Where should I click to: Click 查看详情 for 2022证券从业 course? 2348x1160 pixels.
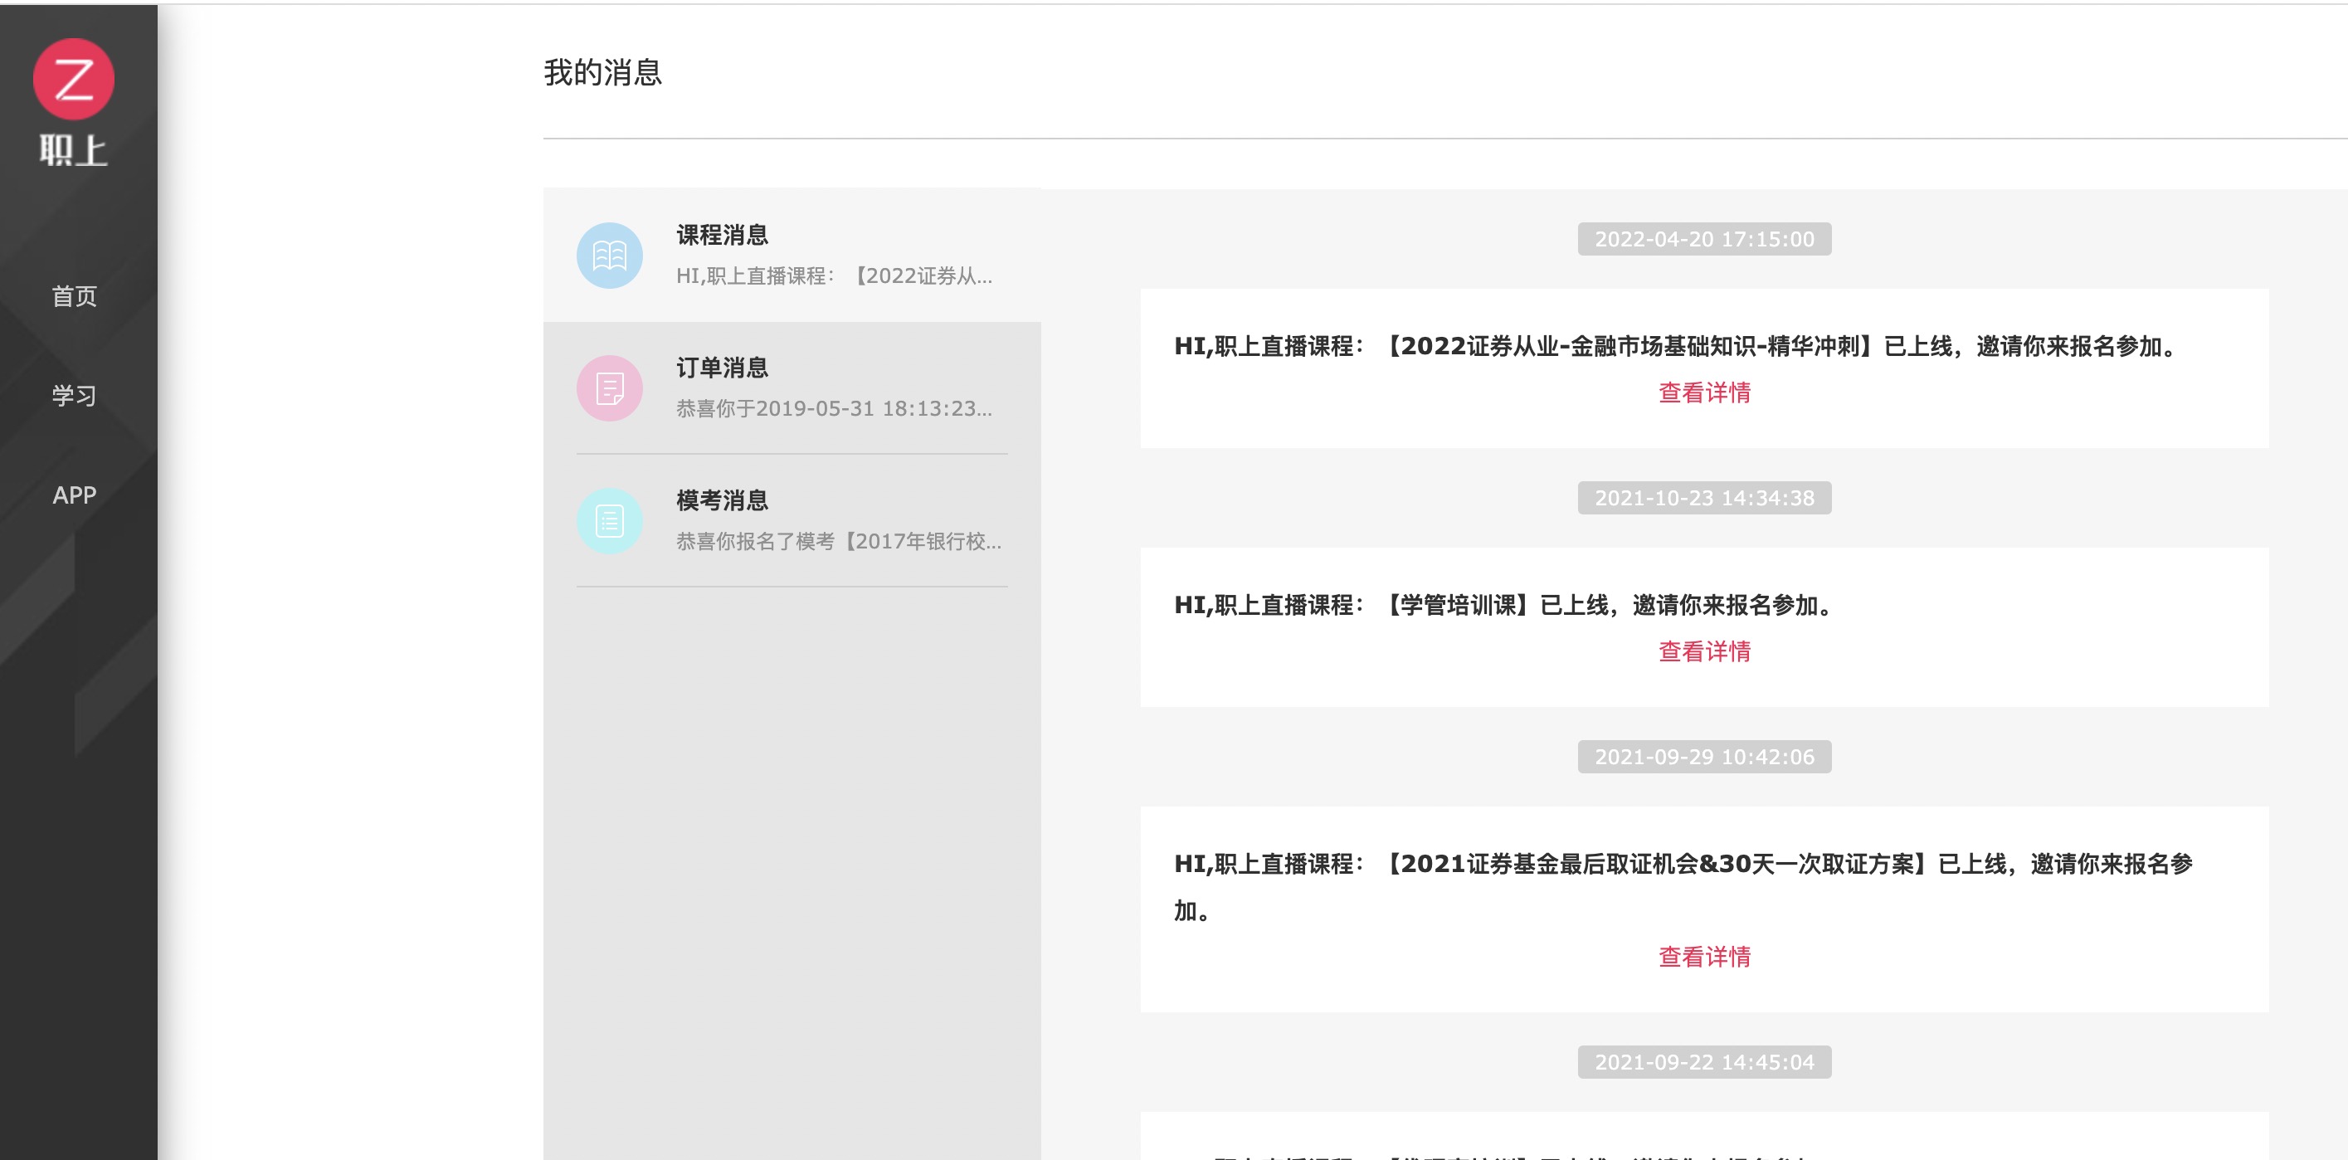click(x=1704, y=392)
